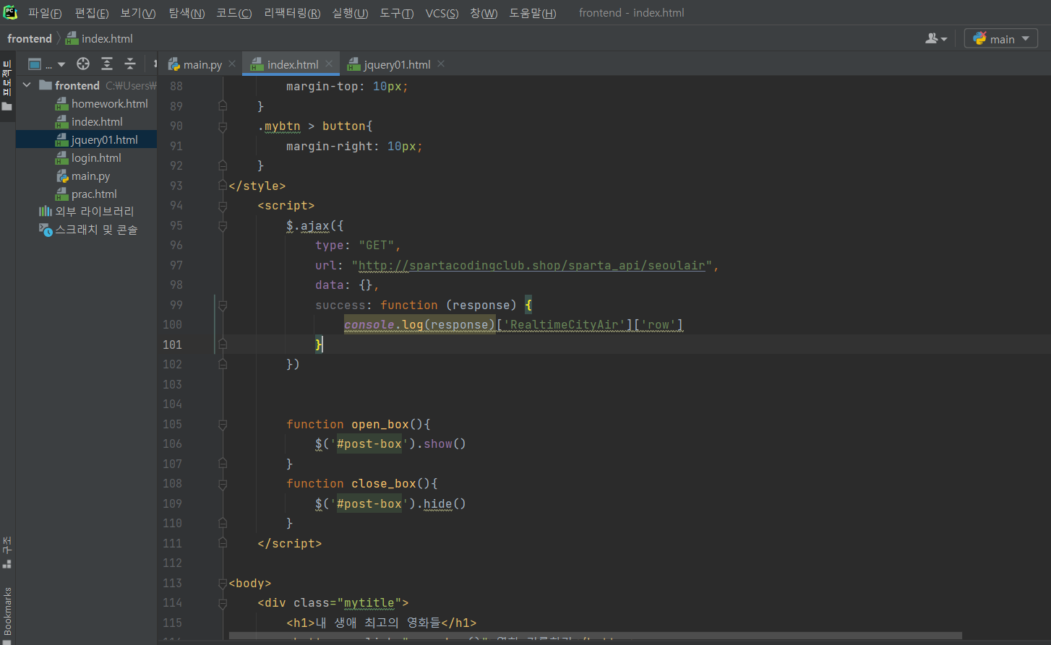The image size is (1051, 645).
Task: Fold the .mybtn > button block at line 90
Action: (223, 126)
